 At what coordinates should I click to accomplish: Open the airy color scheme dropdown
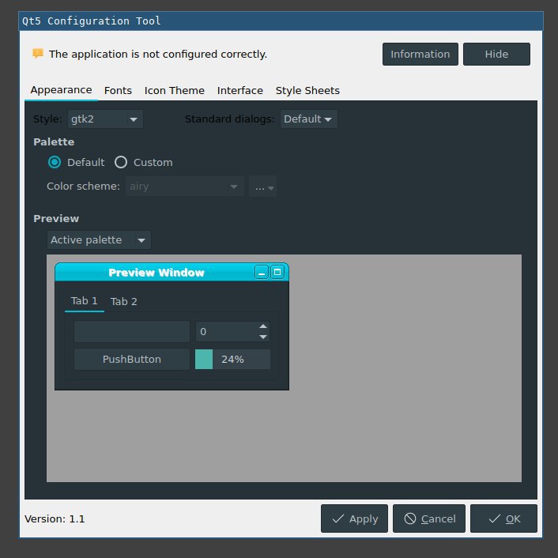[x=185, y=186]
